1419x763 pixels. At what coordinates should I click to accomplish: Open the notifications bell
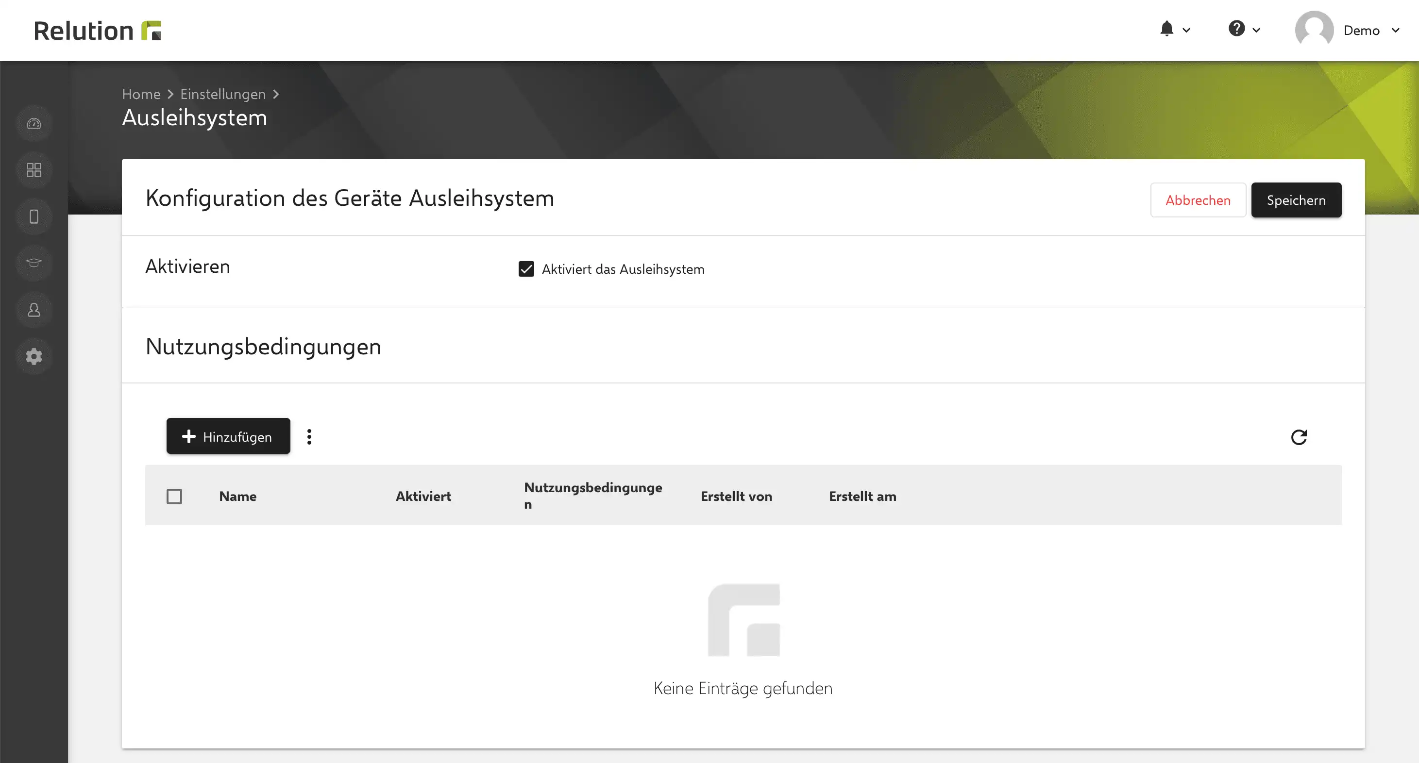tap(1166, 29)
